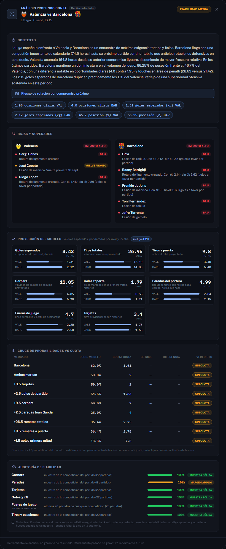Viewport: 226px width, 549px height.
Task: Click the Bajas y novedades section icon
Action: [x=14, y=134]
